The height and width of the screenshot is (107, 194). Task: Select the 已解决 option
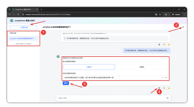pyautogui.click(x=89, y=67)
